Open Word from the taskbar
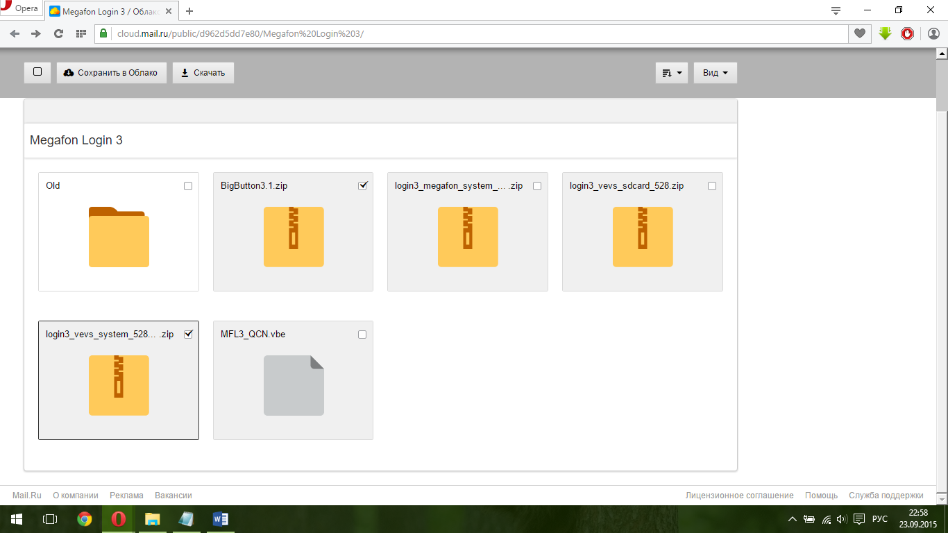 pos(220,519)
